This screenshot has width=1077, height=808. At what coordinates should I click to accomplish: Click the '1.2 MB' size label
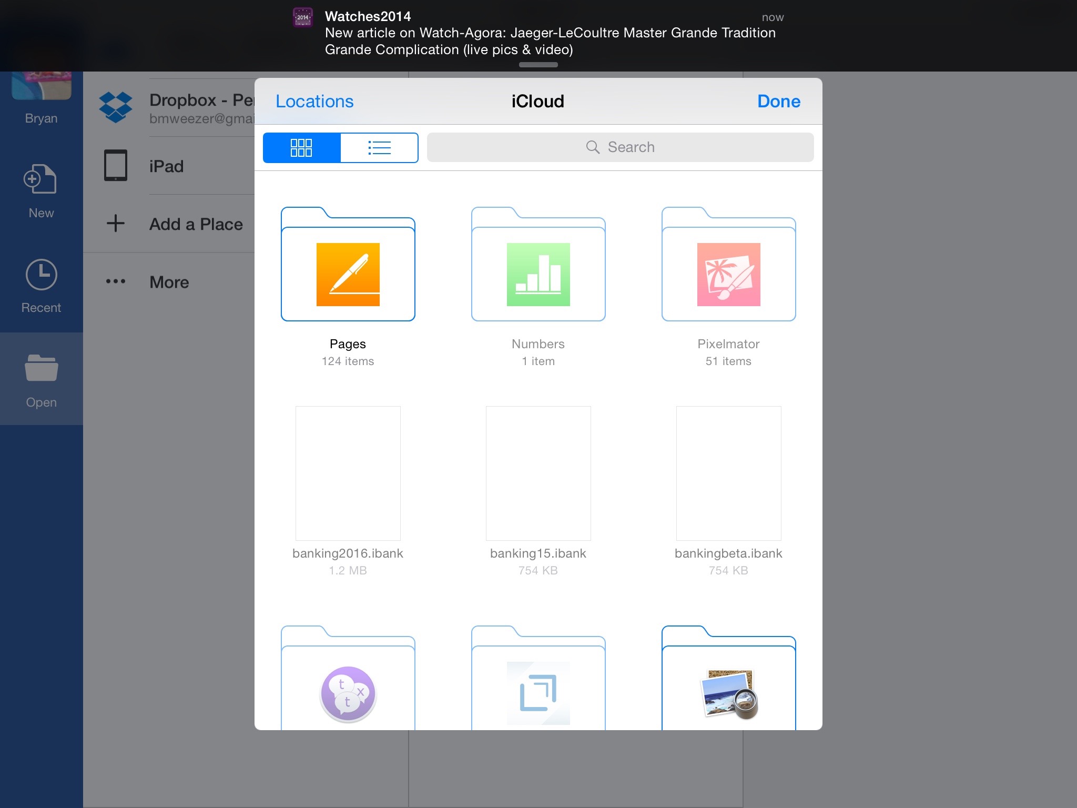pyautogui.click(x=348, y=571)
